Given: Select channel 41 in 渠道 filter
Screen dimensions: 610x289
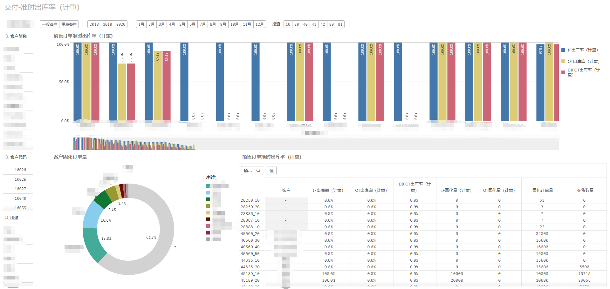Looking at the screenshot, I should click(314, 24).
